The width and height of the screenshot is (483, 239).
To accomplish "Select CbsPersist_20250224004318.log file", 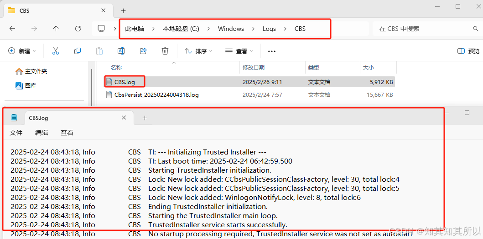I will point(249,95).
